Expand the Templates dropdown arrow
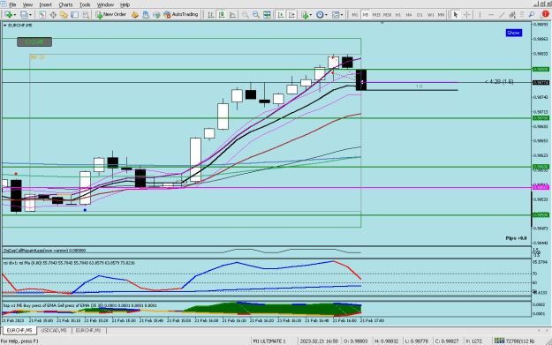This screenshot has width=552, height=345. (x=342, y=15)
